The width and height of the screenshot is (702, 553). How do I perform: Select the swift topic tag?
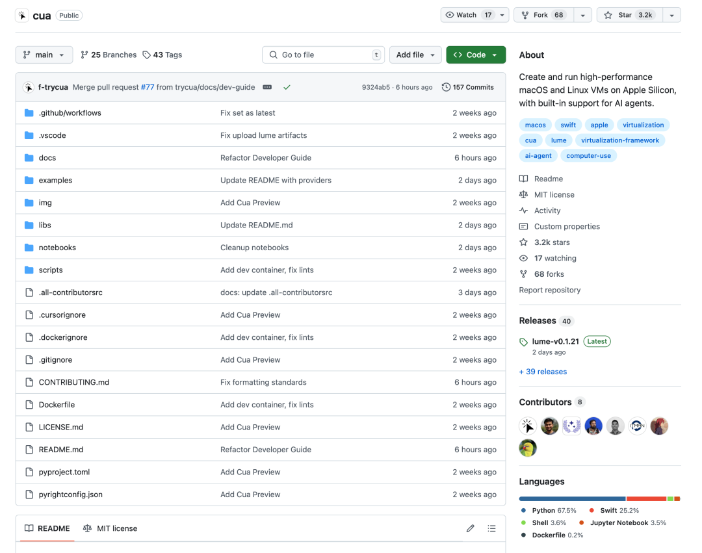[x=568, y=125]
